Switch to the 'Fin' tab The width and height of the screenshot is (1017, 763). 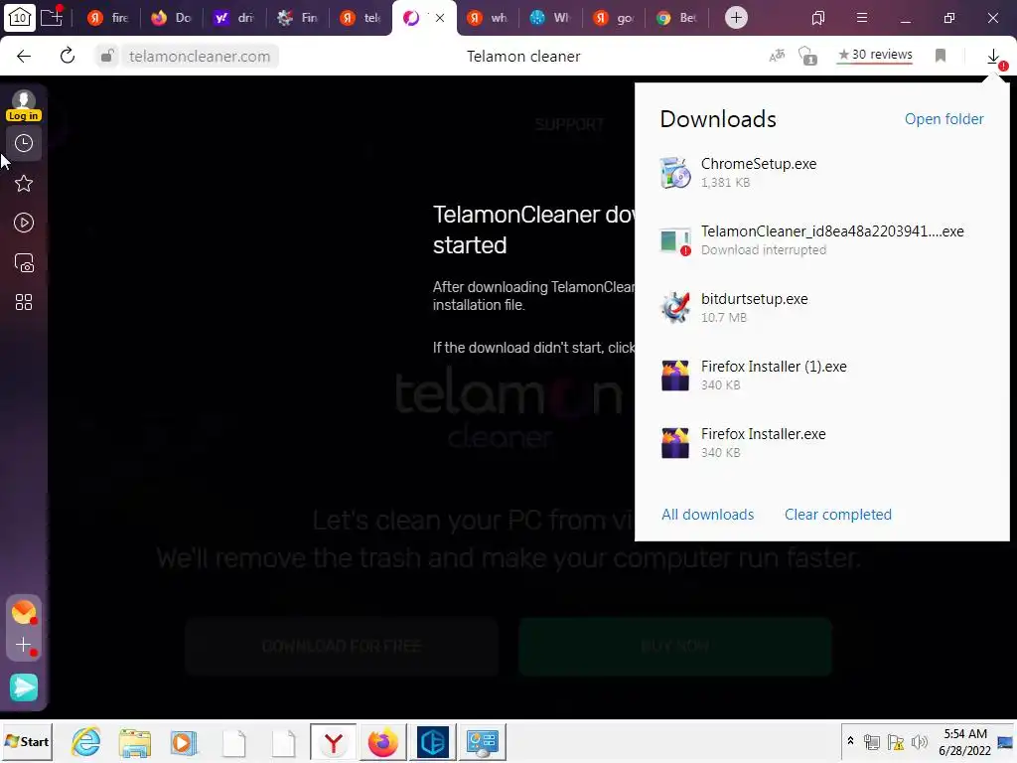point(297,18)
